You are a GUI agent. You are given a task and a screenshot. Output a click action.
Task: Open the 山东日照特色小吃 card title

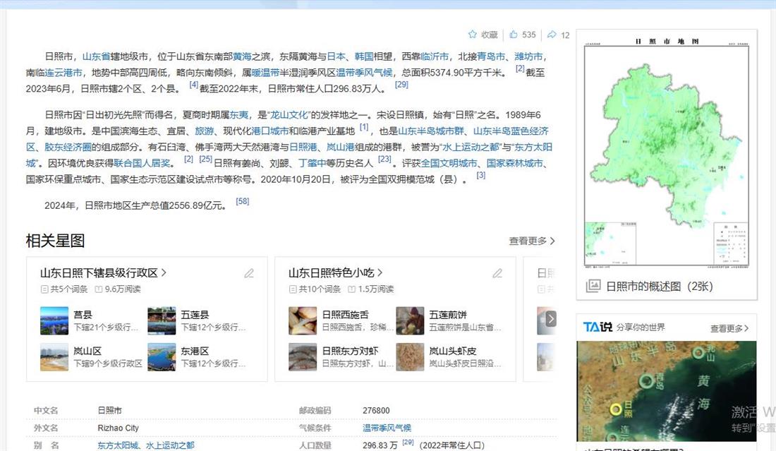335,272
